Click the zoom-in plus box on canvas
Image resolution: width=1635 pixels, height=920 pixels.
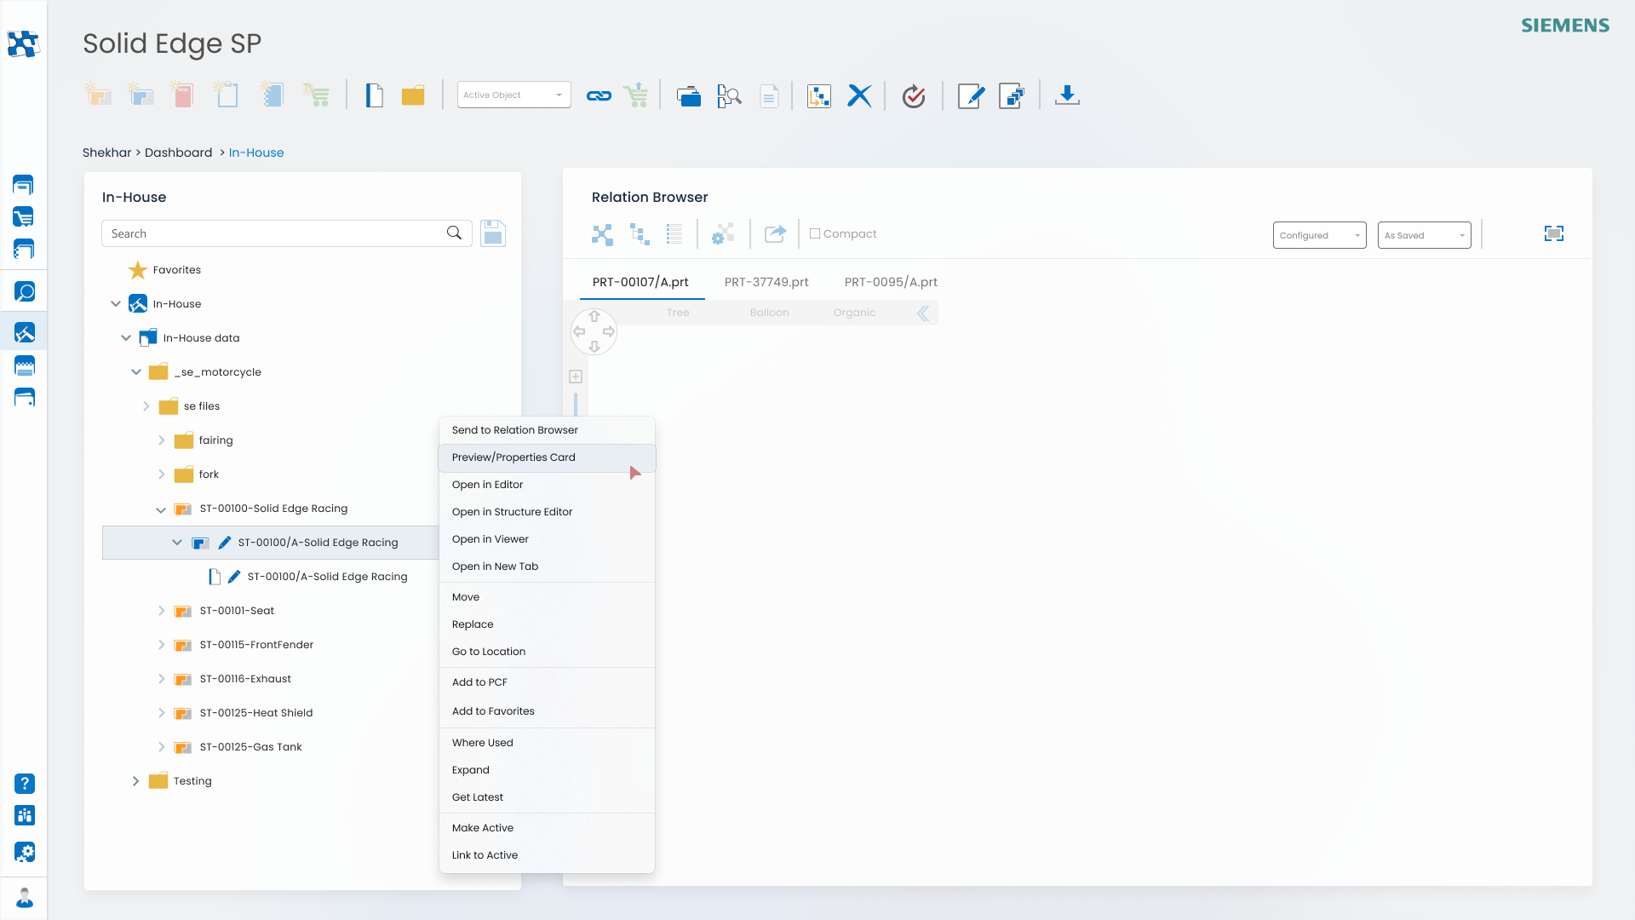click(x=576, y=377)
